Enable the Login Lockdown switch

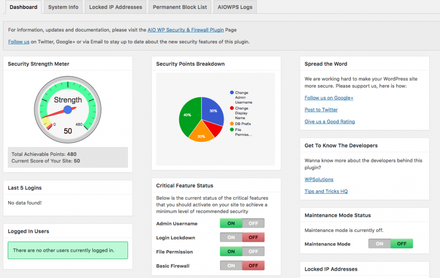[x=231, y=238]
